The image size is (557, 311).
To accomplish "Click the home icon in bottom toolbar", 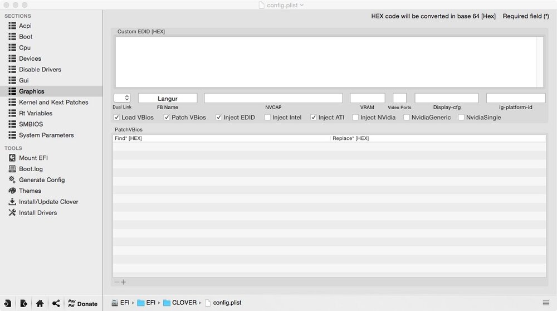I will tap(40, 303).
